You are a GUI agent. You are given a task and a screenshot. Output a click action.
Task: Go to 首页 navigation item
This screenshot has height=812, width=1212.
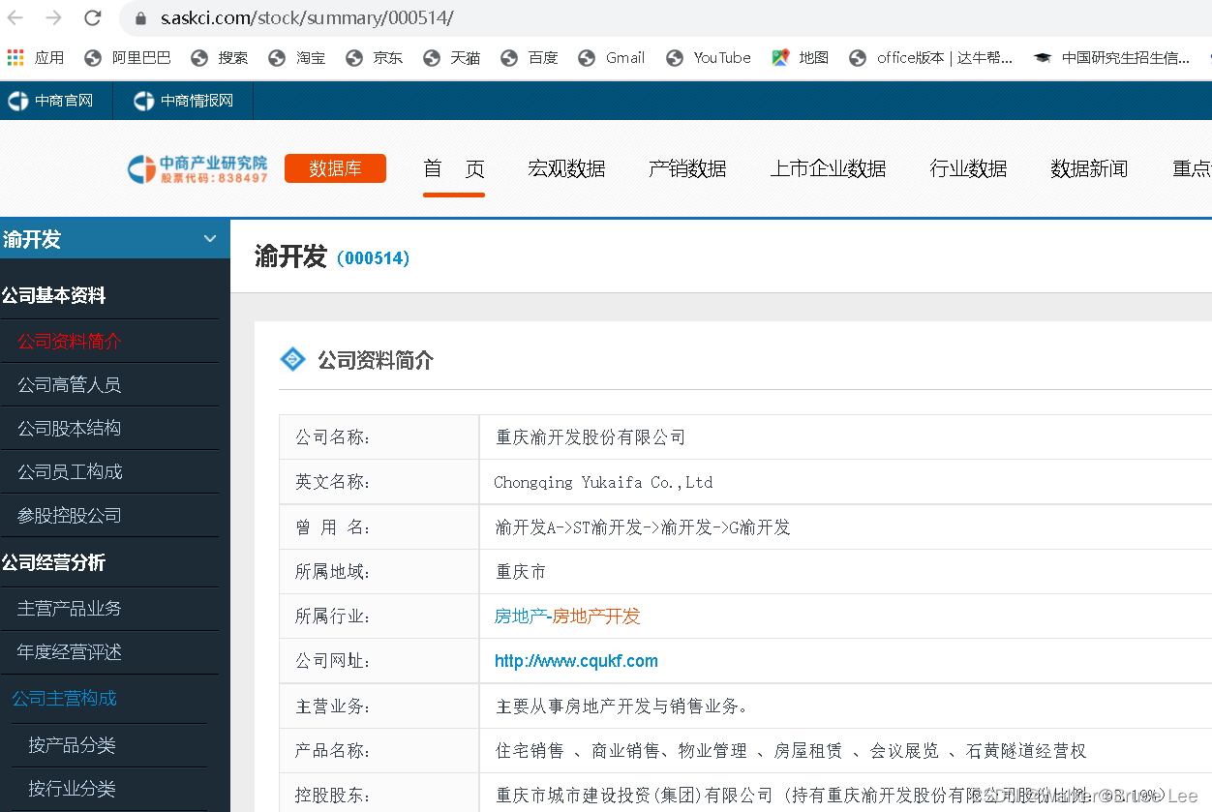tap(454, 169)
